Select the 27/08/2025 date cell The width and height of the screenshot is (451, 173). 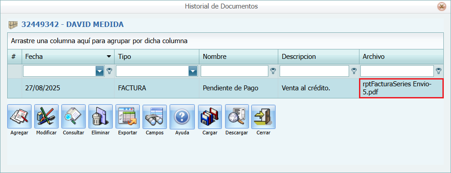pyautogui.click(x=68, y=88)
